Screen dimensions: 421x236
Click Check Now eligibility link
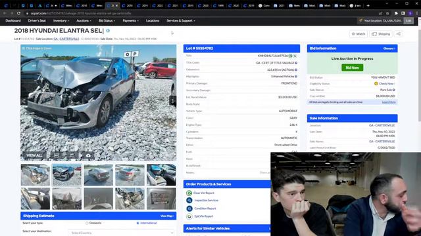coord(387,83)
